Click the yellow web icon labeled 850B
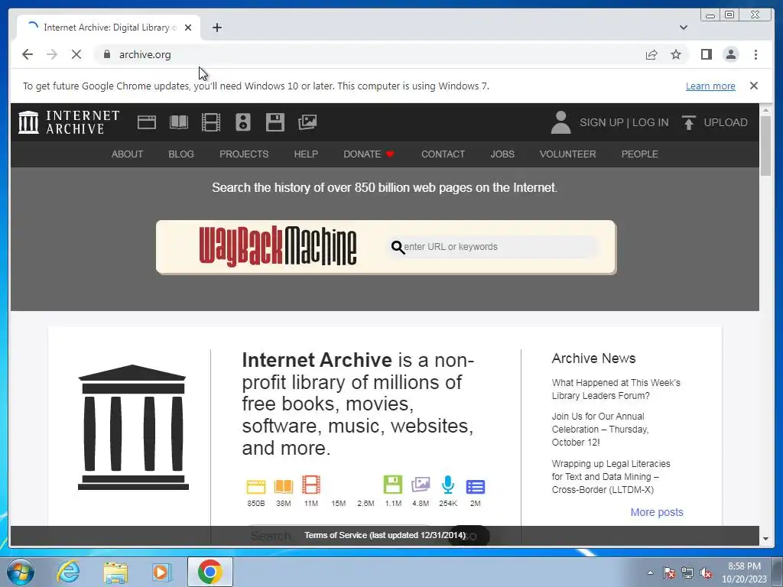Viewport: 783px width, 587px height. click(255, 486)
